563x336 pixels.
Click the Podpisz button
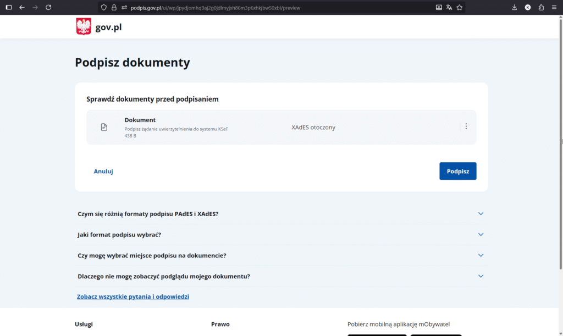coord(457,171)
